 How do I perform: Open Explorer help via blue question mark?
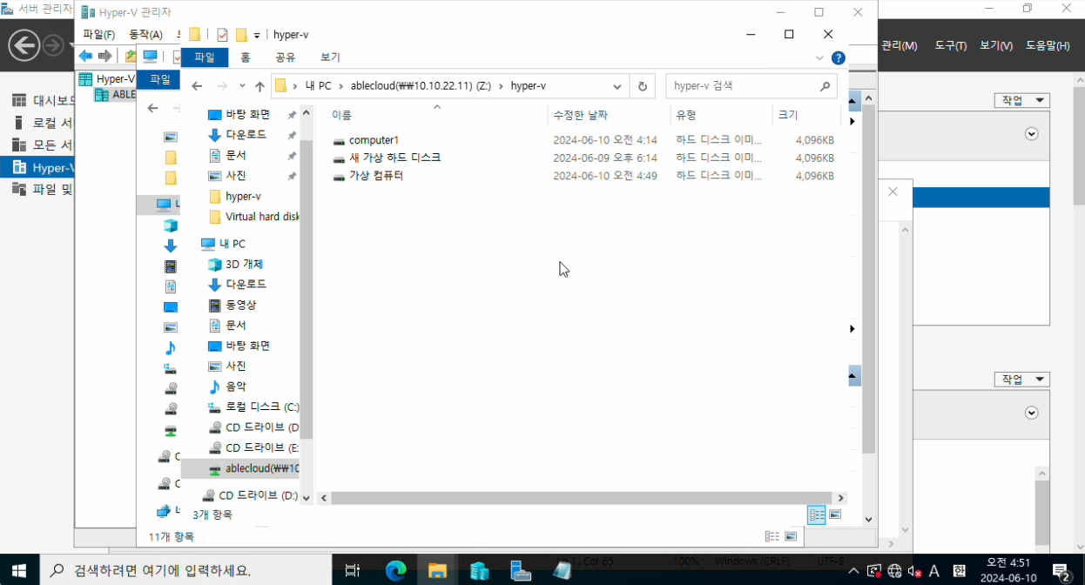pos(838,57)
